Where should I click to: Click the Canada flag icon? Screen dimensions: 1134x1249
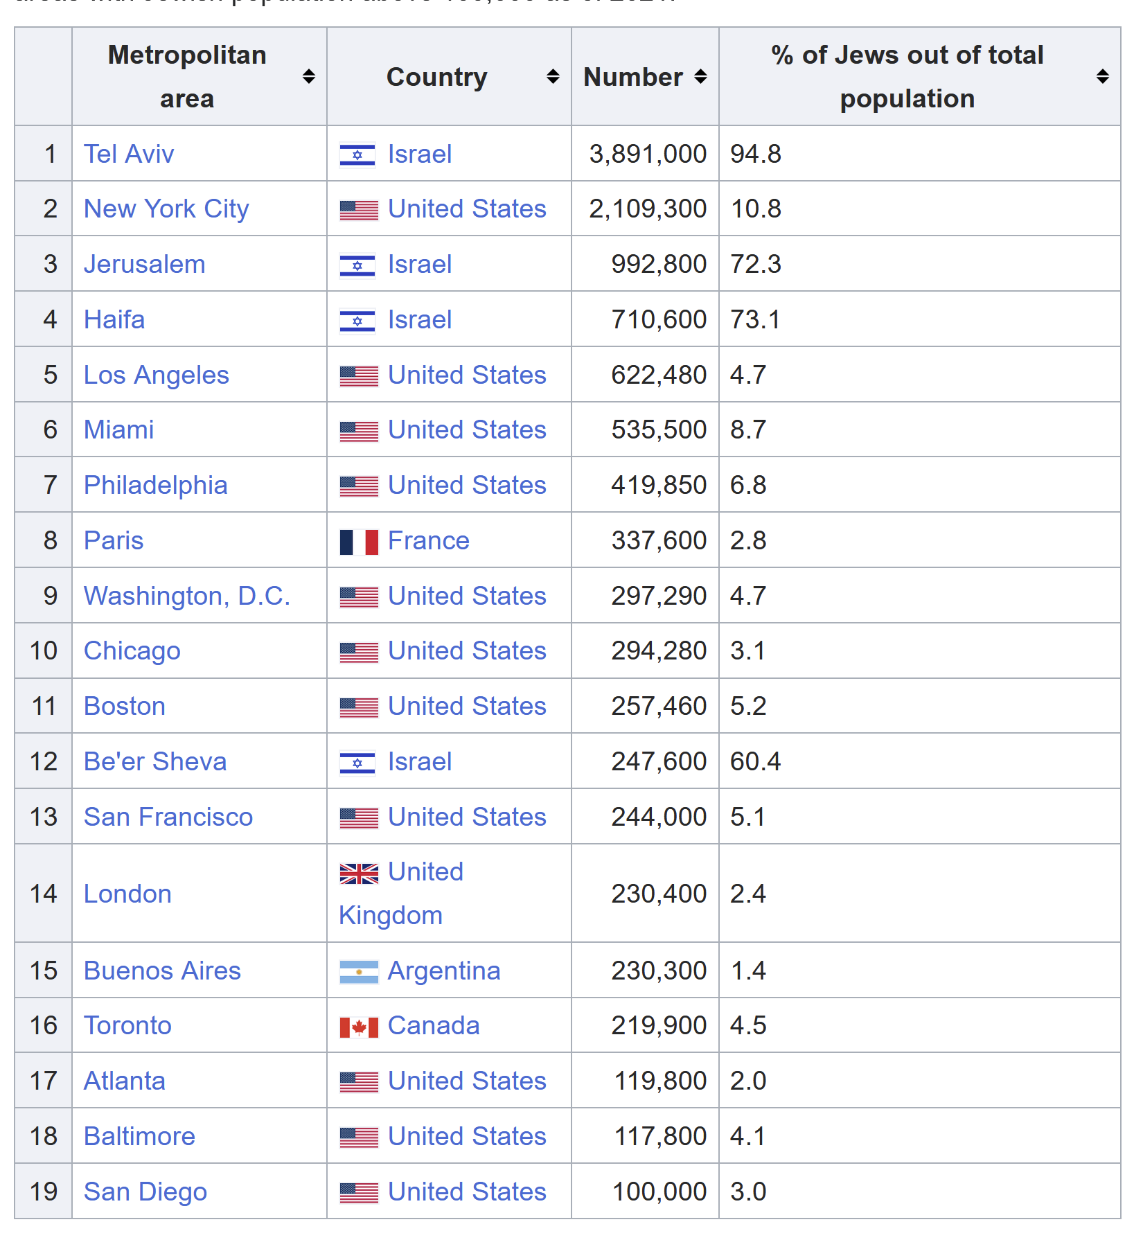tap(359, 1027)
